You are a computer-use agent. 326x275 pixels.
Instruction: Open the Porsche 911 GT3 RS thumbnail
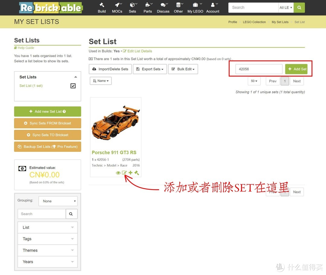(x=116, y=122)
